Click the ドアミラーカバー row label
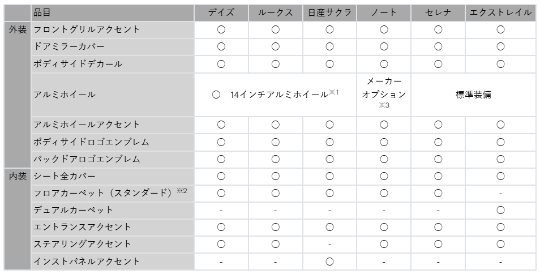The width and height of the screenshot is (540, 274). pos(70,46)
